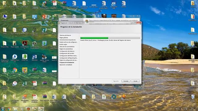
Task: Open The Sims 3 desktop shortcut
Action: pos(44,44)
